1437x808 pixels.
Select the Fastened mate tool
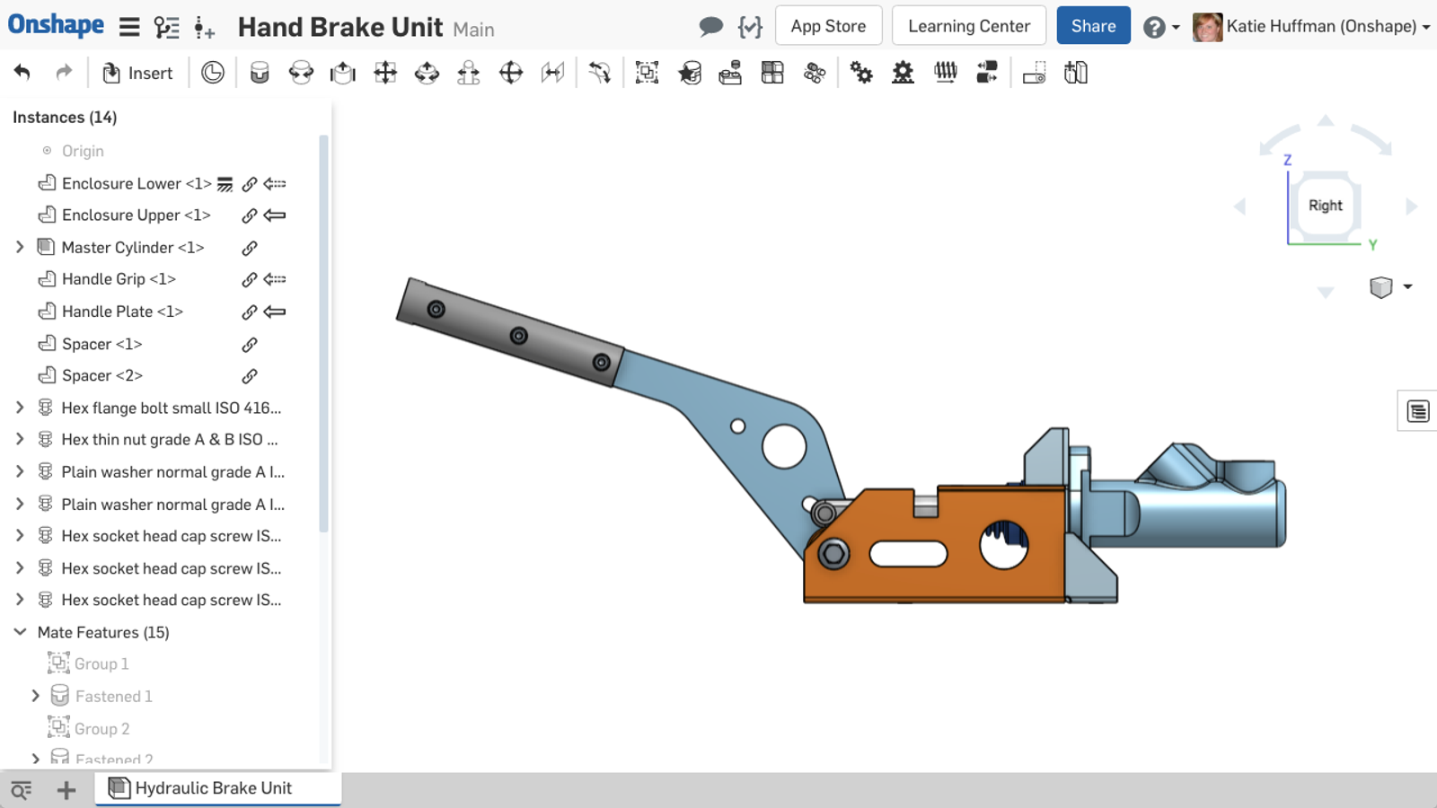[x=260, y=73]
